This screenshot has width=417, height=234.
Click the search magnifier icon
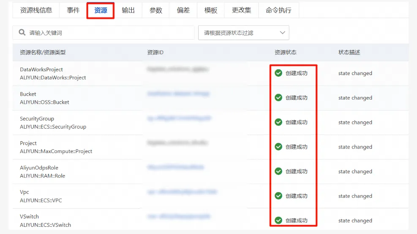(x=22, y=32)
